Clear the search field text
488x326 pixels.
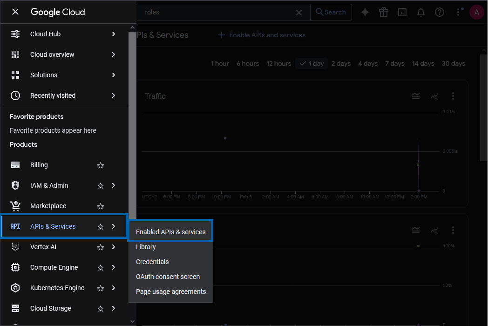pyautogui.click(x=299, y=13)
